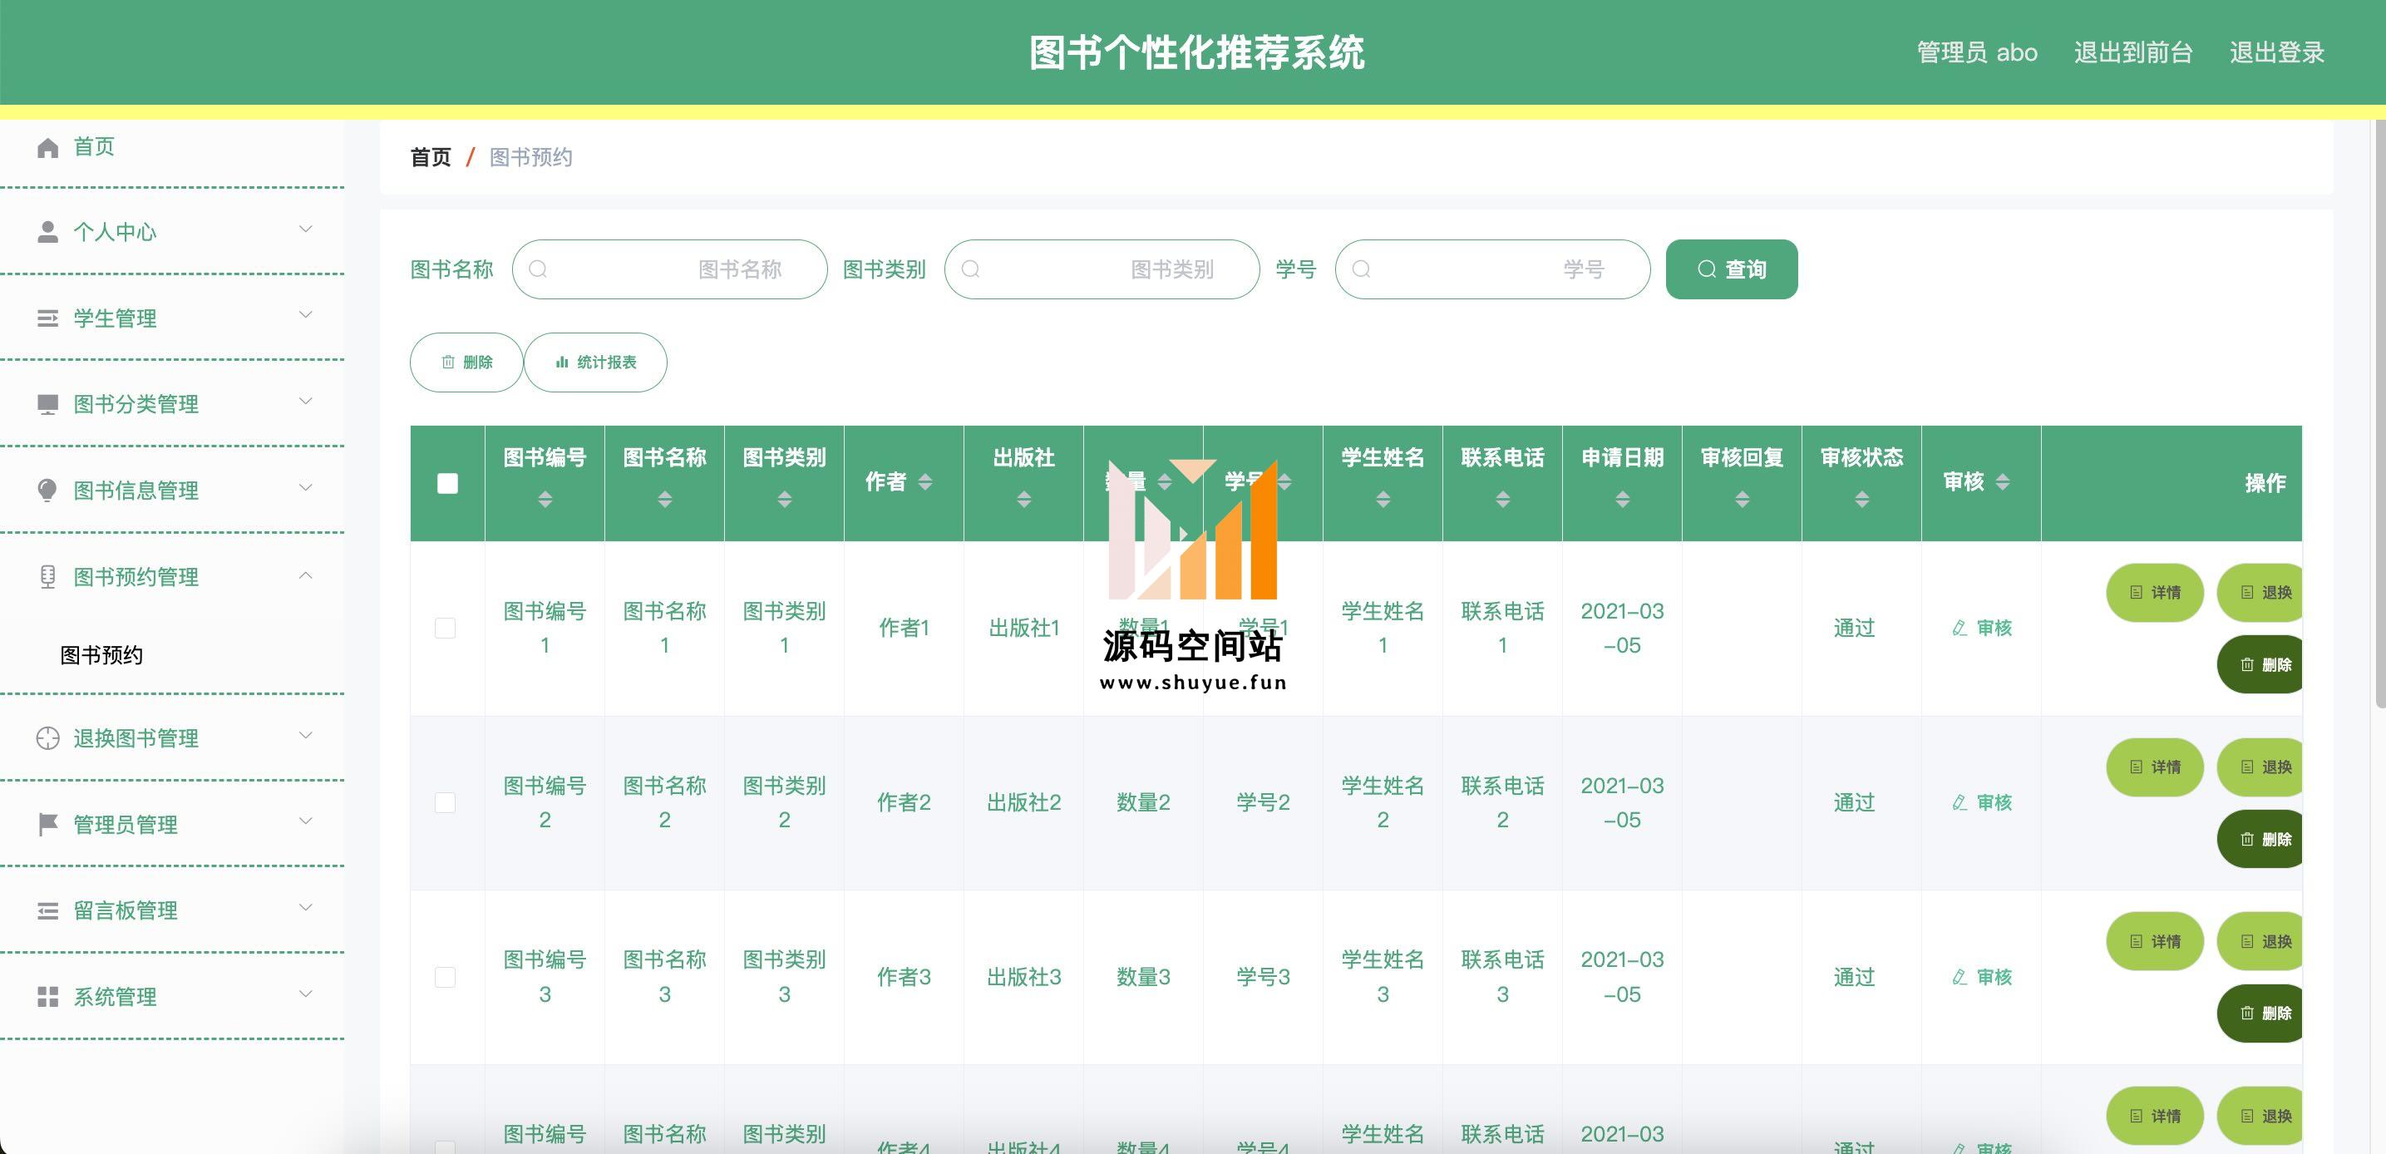Focus the 学号 search input
The height and width of the screenshot is (1154, 2386).
click(x=1492, y=269)
